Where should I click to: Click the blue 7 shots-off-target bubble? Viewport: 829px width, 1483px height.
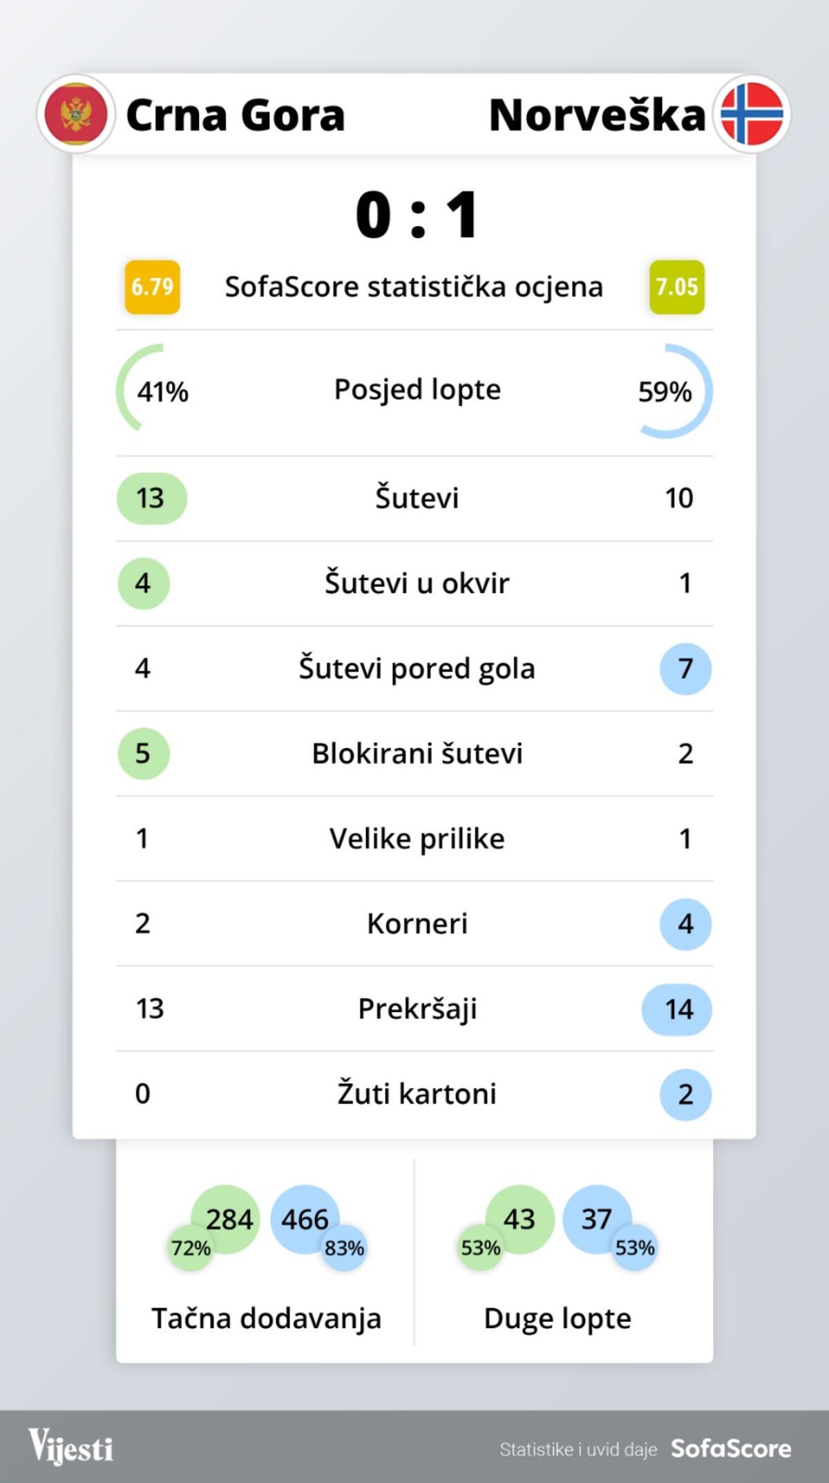(x=685, y=669)
